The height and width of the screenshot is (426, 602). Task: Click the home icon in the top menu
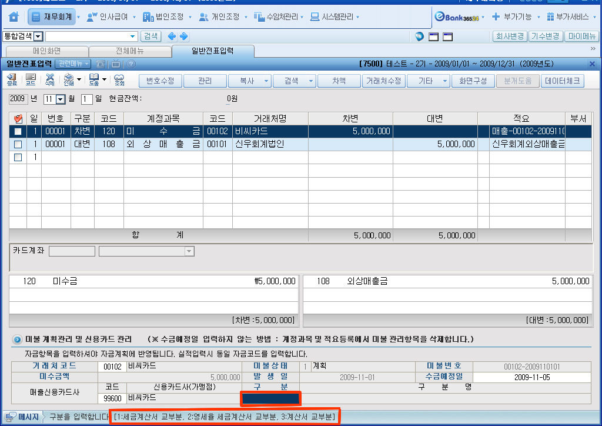(14, 17)
